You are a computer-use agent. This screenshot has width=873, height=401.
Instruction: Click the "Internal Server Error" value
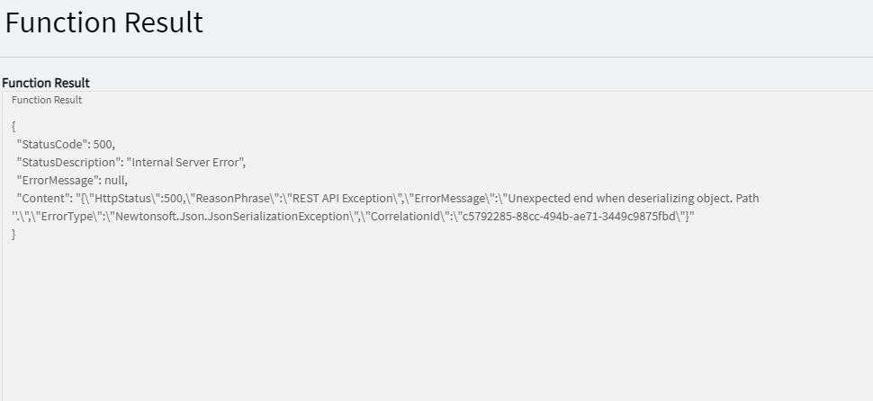click(185, 162)
